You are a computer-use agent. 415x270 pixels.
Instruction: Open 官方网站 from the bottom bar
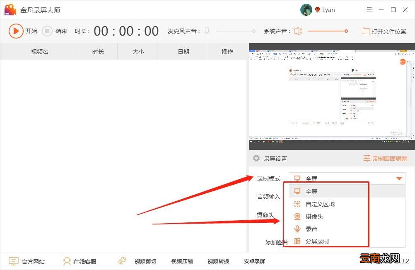33,262
